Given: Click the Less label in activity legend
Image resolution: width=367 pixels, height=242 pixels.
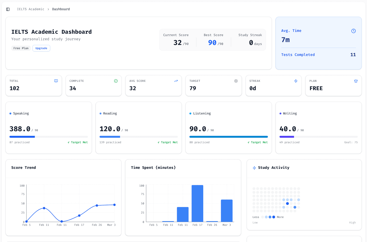Looking at the screenshot, I should click(256, 217).
